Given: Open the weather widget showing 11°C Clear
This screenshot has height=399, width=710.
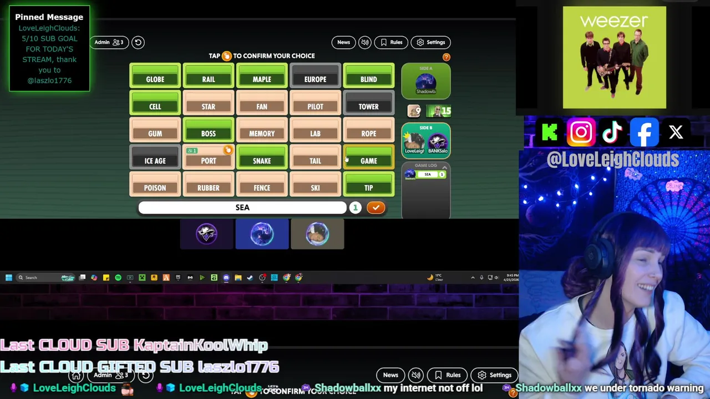Looking at the screenshot, I should point(436,278).
